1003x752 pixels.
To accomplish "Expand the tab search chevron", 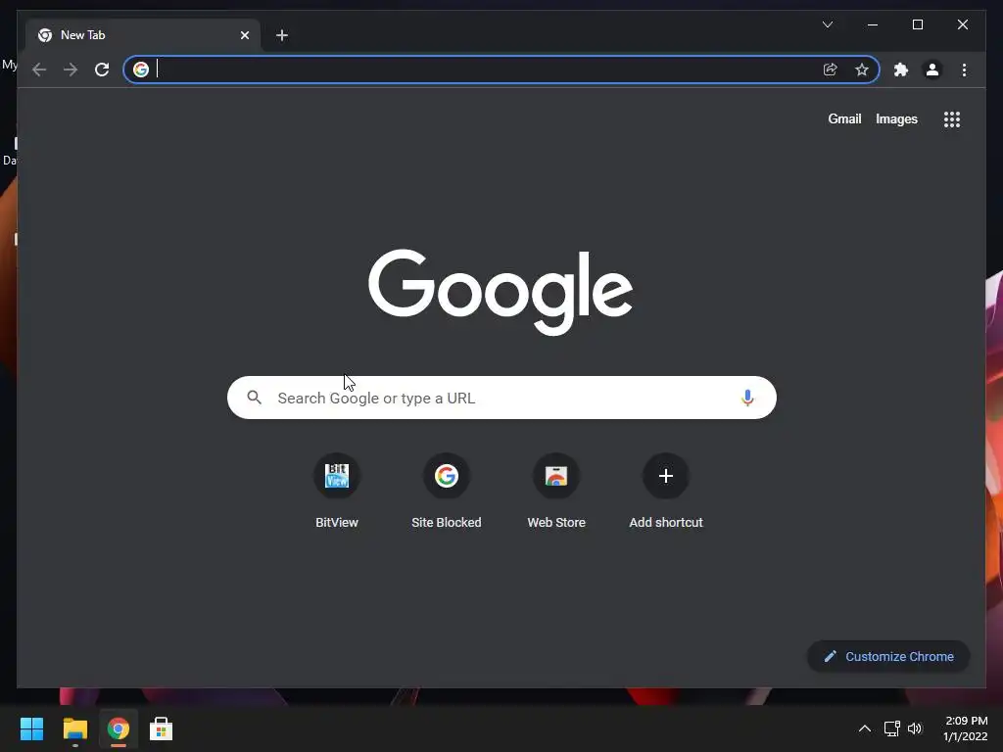I will [827, 24].
